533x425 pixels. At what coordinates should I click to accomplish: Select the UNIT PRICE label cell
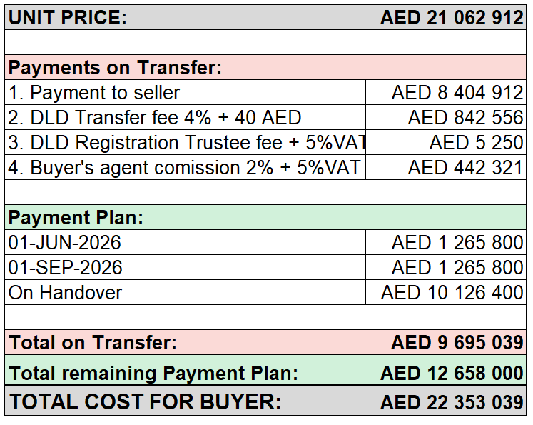pyautogui.click(x=67, y=17)
